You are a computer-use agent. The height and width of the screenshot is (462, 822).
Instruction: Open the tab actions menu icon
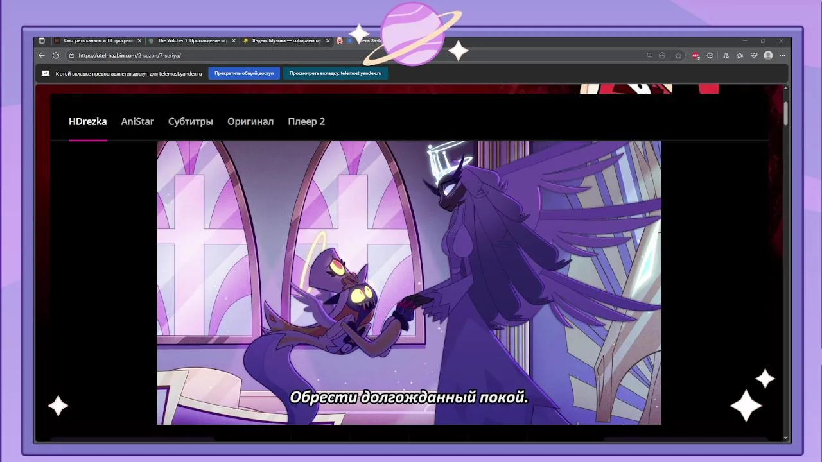point(42,40)
